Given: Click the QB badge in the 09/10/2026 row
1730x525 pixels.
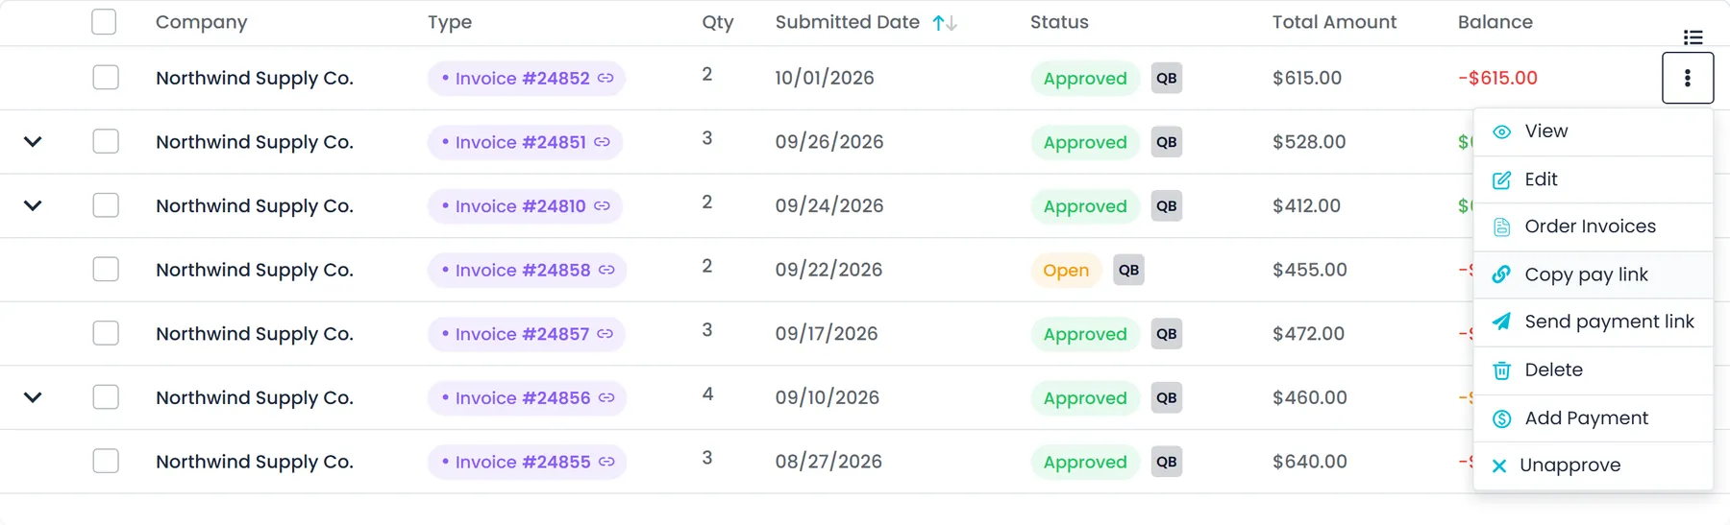Looking at the screenshot, I should [1166, 397].
